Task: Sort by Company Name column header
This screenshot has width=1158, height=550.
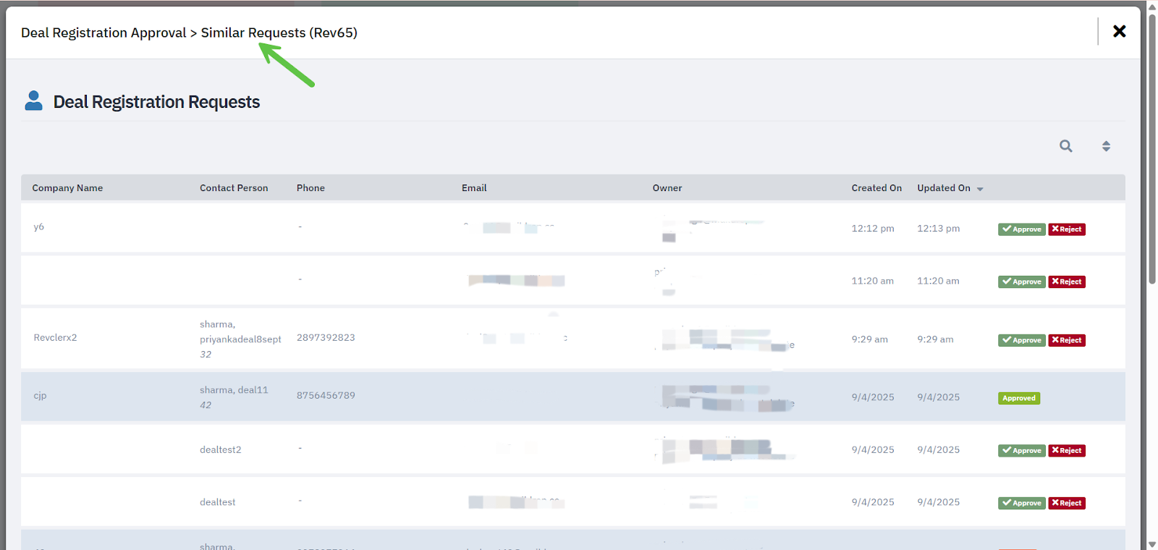Action: (x=67, y=188)
